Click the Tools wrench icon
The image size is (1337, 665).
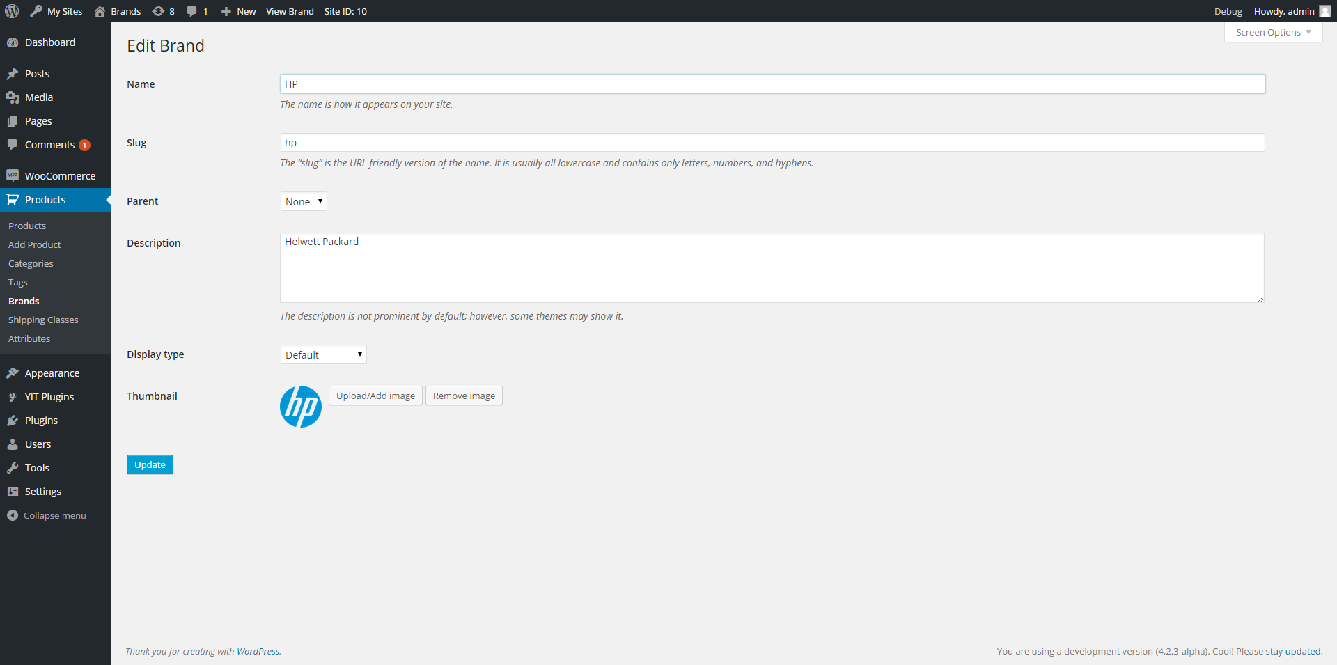13,468
